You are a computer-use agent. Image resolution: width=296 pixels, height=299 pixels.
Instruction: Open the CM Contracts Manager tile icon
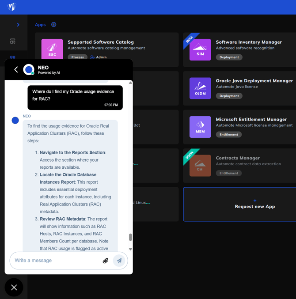click(x=200, y=166)
